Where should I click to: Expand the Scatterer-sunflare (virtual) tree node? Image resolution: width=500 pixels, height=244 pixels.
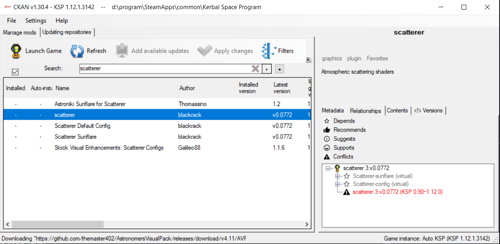coord(337,176)
